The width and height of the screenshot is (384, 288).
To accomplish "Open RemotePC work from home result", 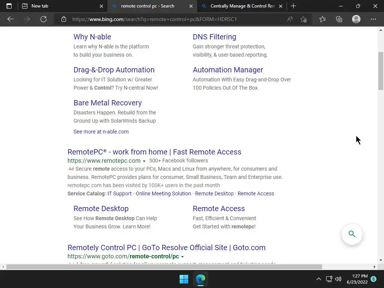I will click(154, 152).
